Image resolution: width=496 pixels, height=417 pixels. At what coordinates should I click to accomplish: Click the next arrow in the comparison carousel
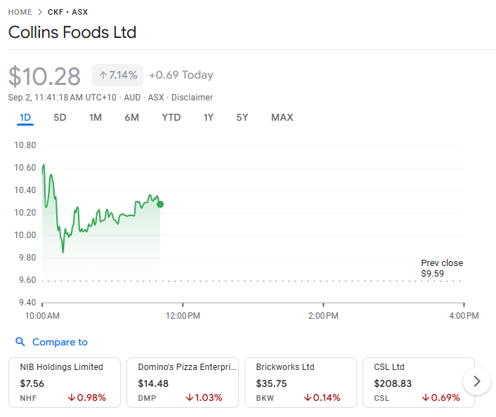(477, 381)
